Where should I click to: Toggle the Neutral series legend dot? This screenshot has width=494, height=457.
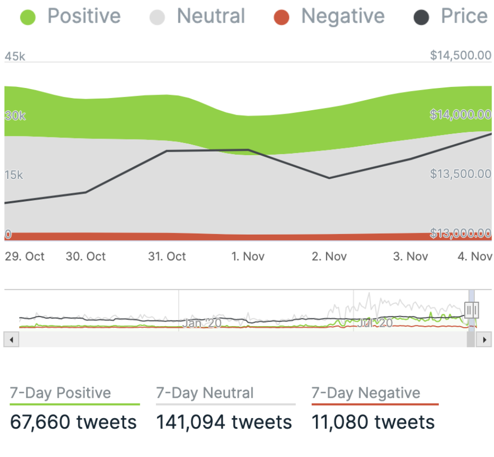157,18
